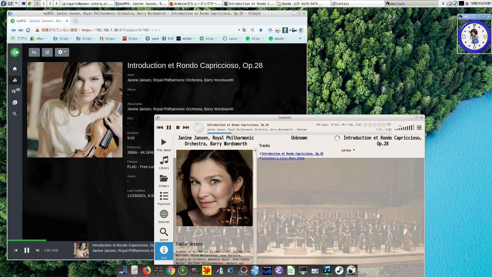Open myMPD playback options sliders
The height and width of the screenshot is (277, 492).
47,52
